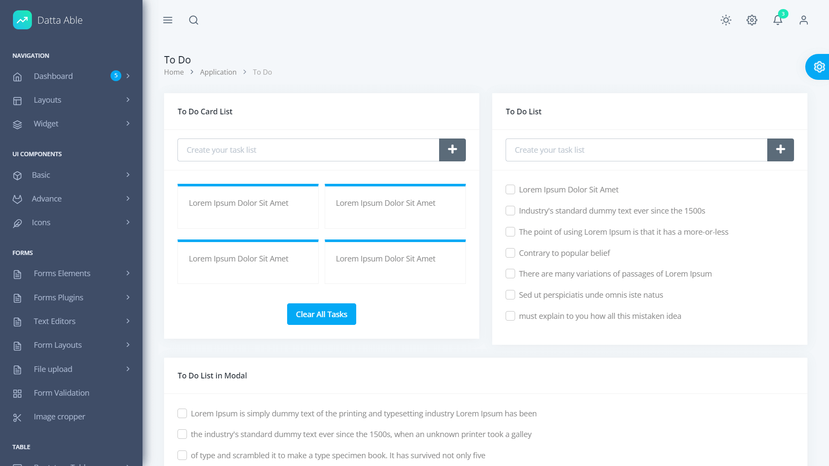The width and height of the screenshot is (829, 466).
Task: Click the plus button to add a task
Action: 452,150
